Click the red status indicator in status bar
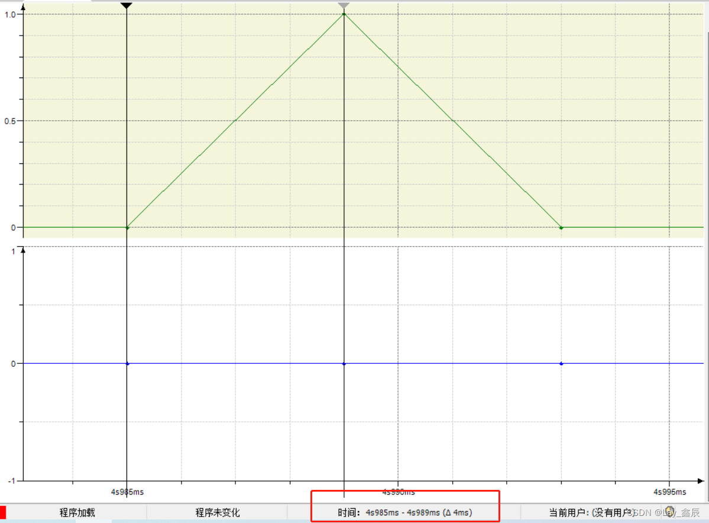The image size is (709, 523). pyautogui.click(x=3, y=512)
